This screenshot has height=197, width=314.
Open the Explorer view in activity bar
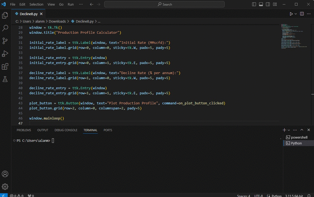5,16
